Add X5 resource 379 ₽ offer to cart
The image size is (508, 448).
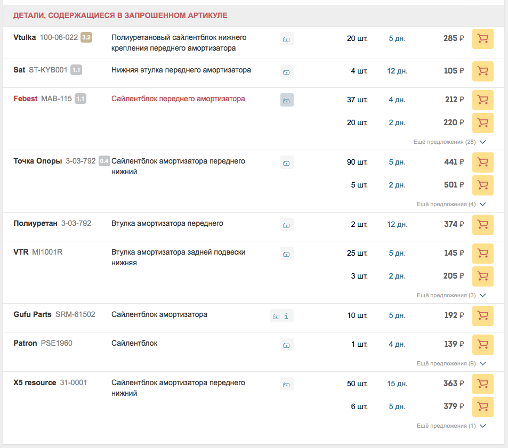point(482,407)
